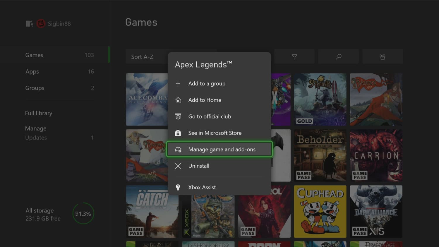Open the Armello game tile

[x=320, y=100]
